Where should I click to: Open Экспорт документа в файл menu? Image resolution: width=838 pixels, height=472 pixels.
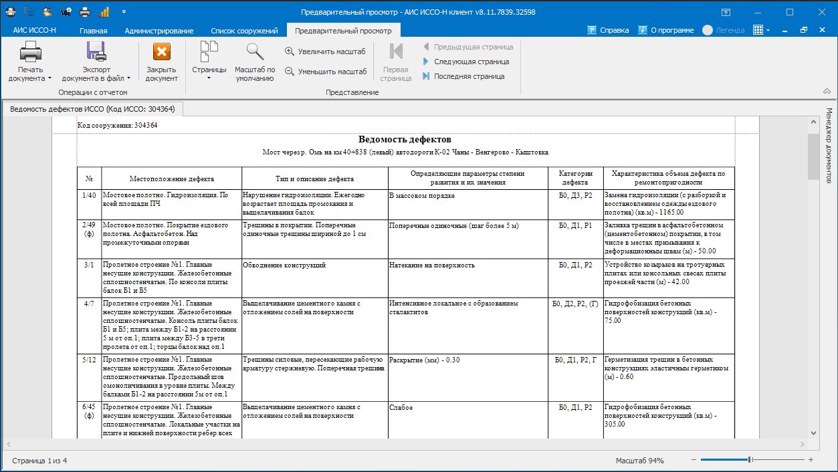pyautogui.click(x=96, y=62)
